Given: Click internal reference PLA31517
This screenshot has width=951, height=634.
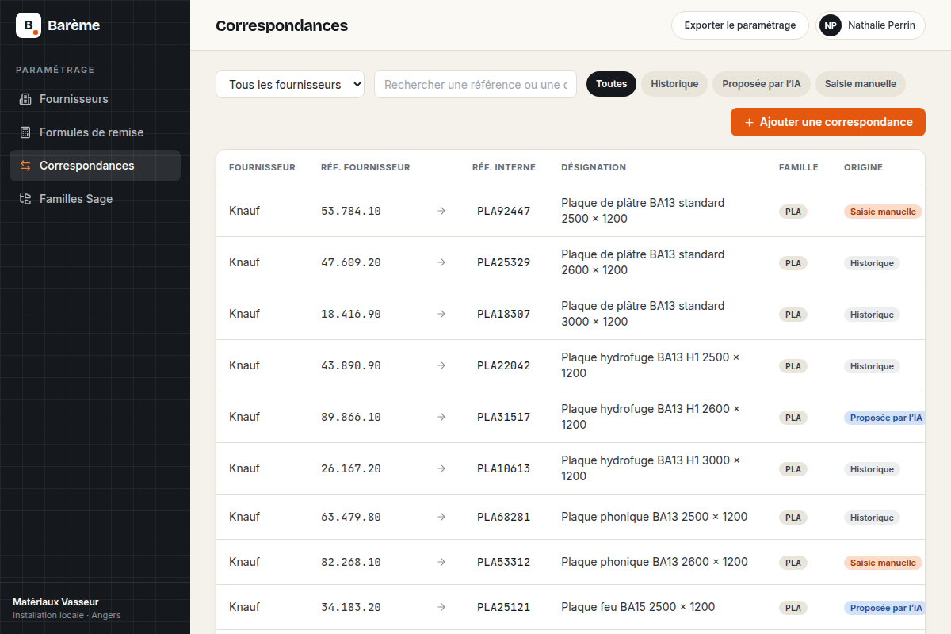Looking at the screenshot, I should click(x=504, y=417).
